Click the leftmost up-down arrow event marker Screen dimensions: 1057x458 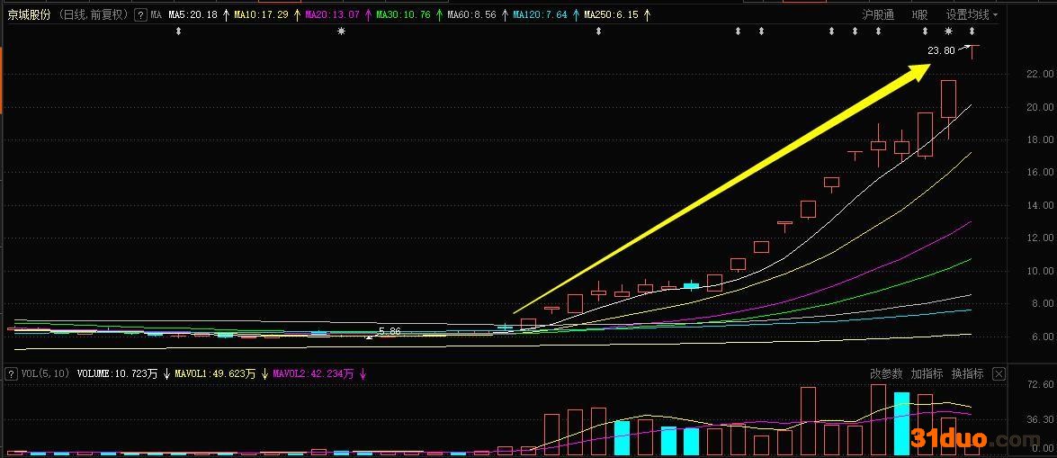coord(178,32)
